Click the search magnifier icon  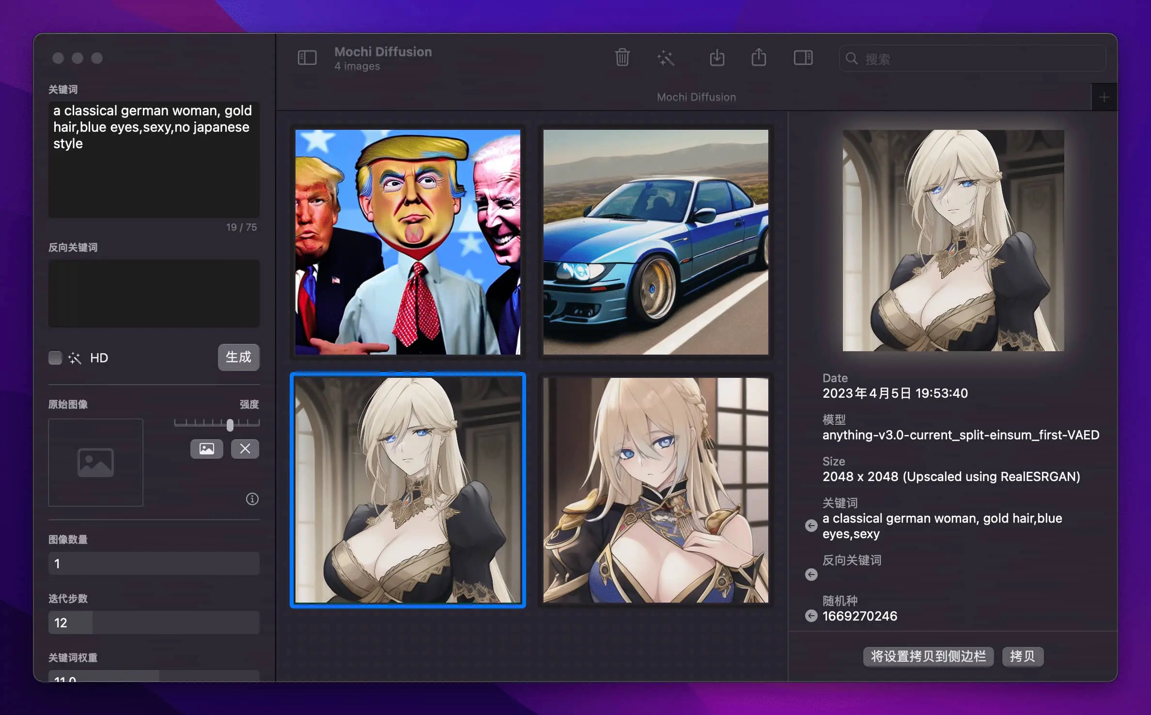pyautogui.click(x=852, y=59)
